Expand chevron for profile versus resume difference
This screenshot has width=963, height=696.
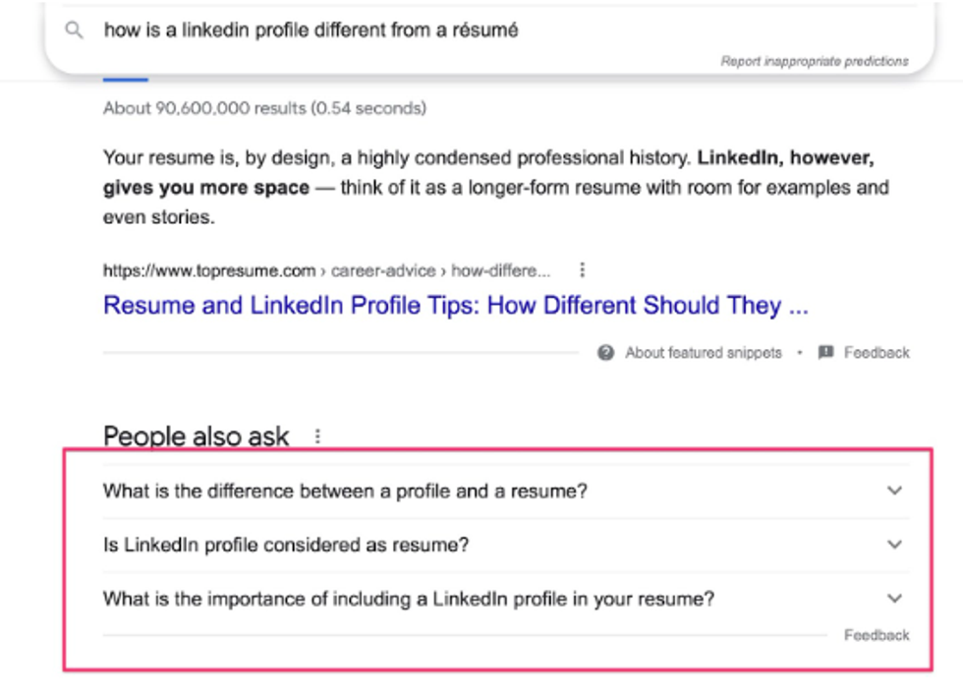tap(894, 491)
